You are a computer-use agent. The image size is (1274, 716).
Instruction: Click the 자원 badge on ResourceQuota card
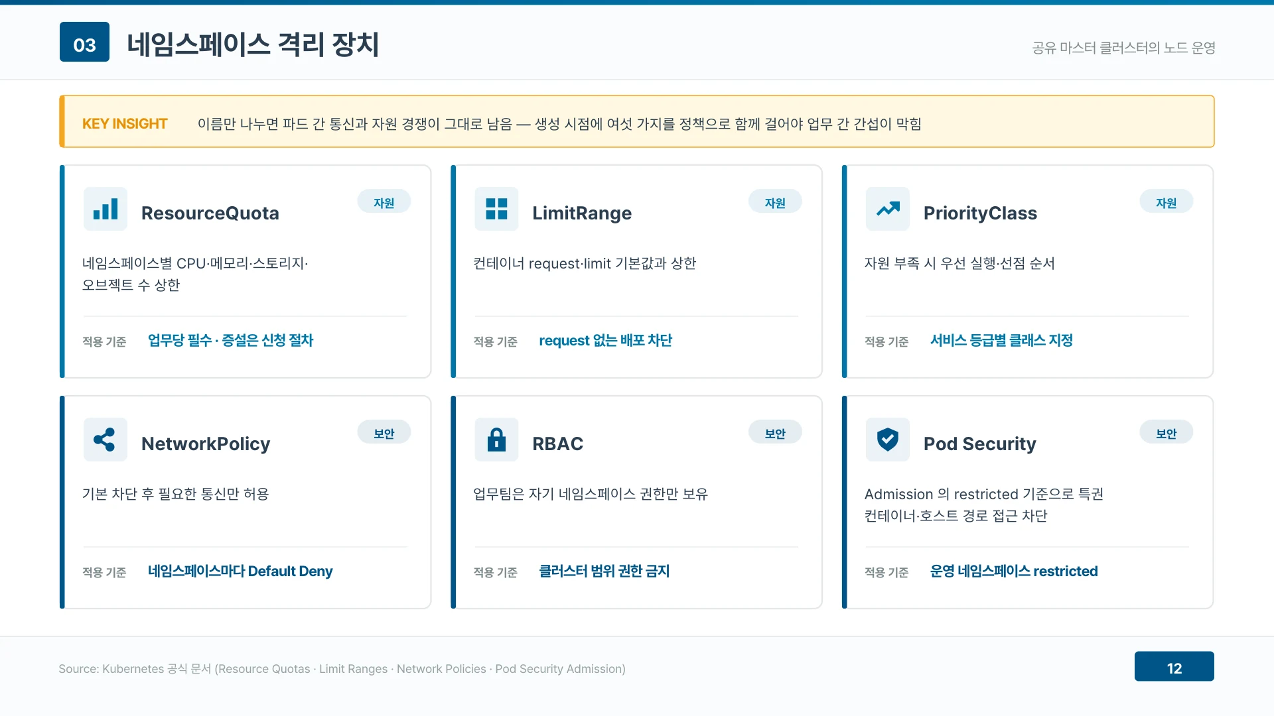coord(384,202)
